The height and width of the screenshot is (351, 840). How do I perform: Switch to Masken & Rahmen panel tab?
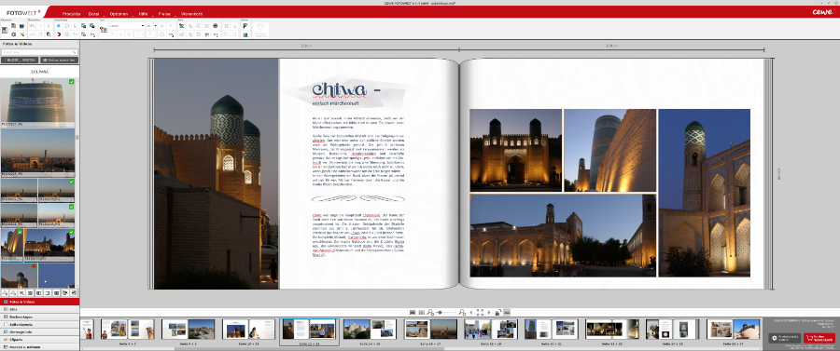(39, 346)
